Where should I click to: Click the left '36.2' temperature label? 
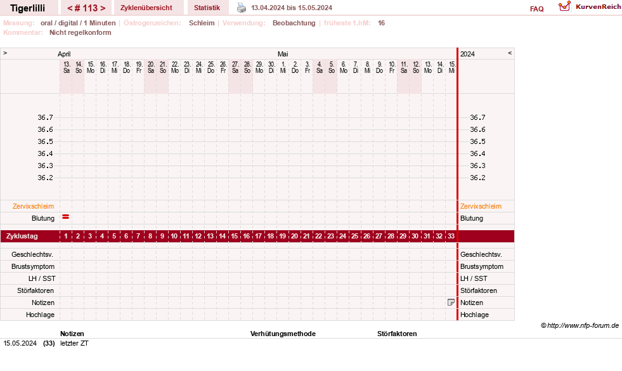(x=45, y=178)
